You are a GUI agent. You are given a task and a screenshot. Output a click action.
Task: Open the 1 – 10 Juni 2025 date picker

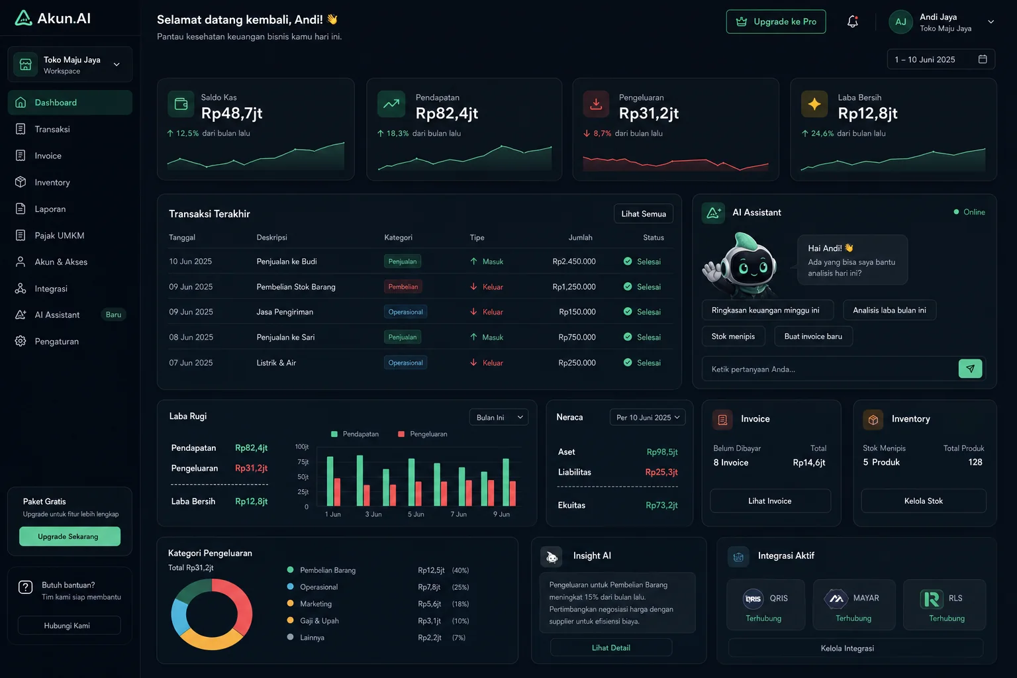tap(941, 60)
